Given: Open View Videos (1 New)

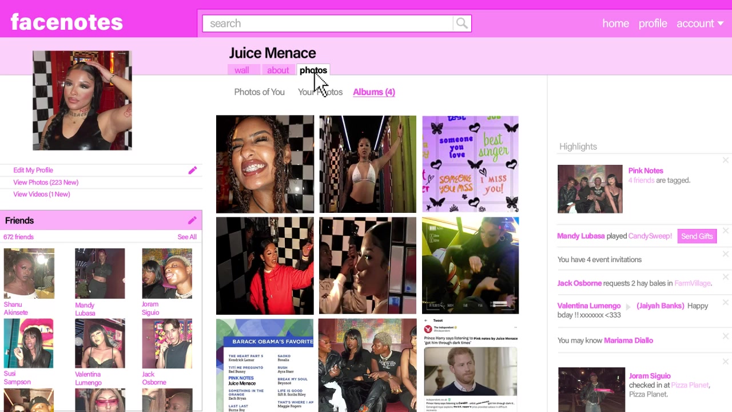Looking at the screenshot, I should coord(42,194).
